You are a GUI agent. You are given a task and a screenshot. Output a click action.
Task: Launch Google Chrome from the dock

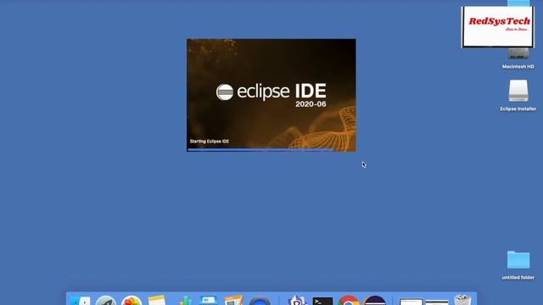click(349, 300)
